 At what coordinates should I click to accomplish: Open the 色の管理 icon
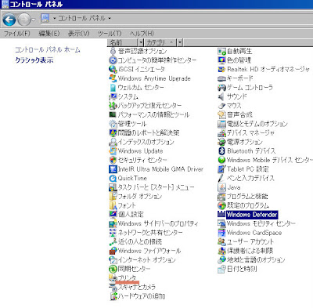[221, 60]
